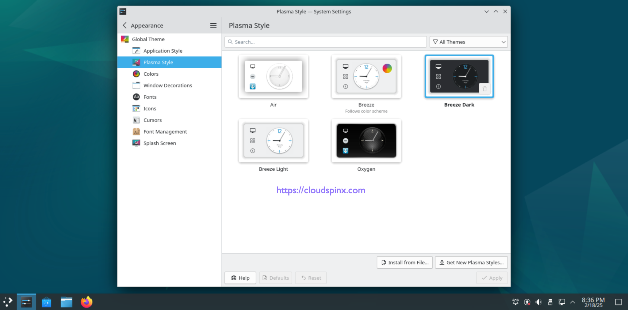
Task: Select the Breeze Light theme preview
Action: tap(273, 141)
